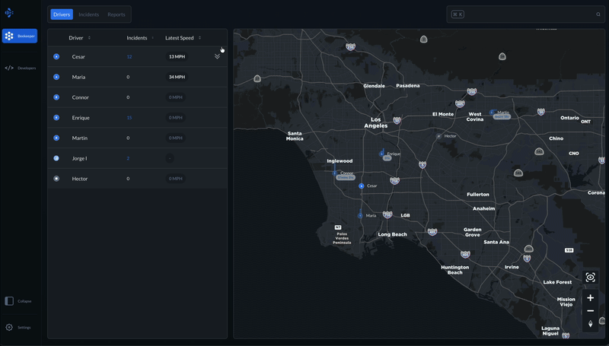Click the Santa Monica map label
This screenshot has width=609, height=346.
tap(295, 136)
